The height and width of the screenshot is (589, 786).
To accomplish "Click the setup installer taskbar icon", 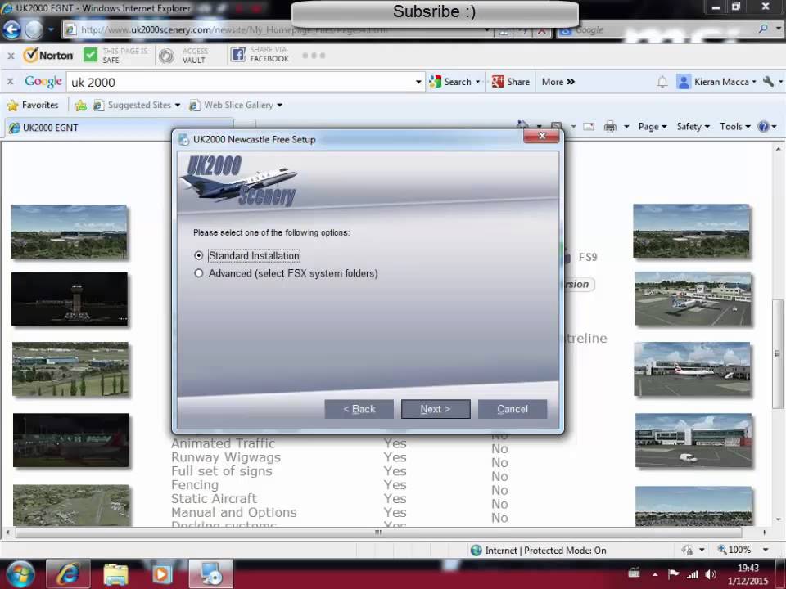I will coord(210,574).
